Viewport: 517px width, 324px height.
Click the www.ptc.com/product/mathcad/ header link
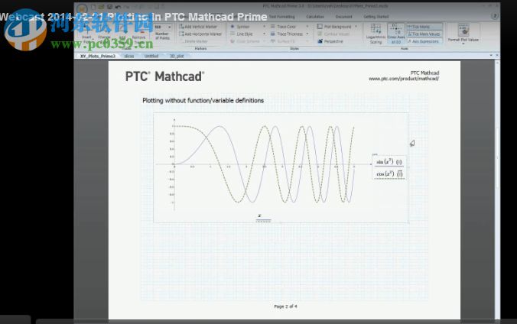coord(404,79)
